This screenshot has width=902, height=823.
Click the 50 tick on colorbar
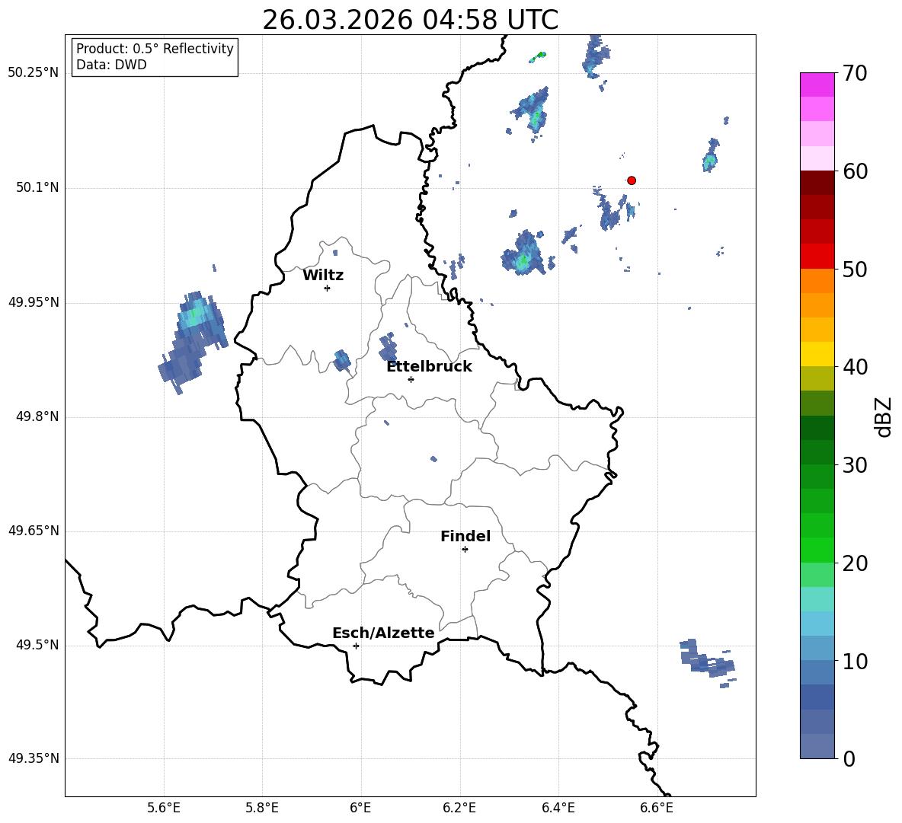click(855, 269)
